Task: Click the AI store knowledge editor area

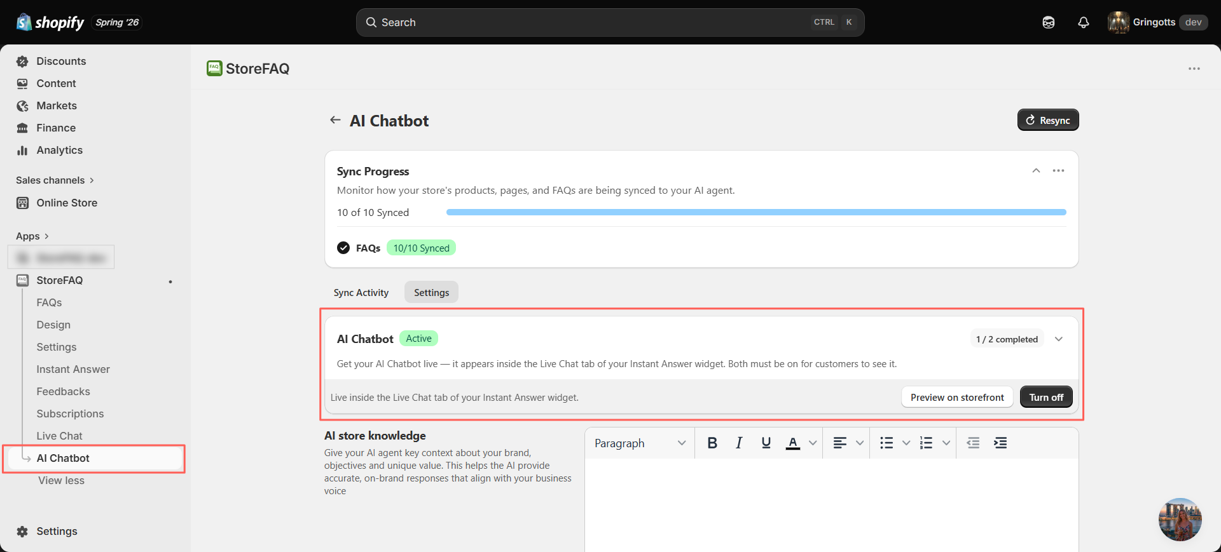Action: point(831,505)
